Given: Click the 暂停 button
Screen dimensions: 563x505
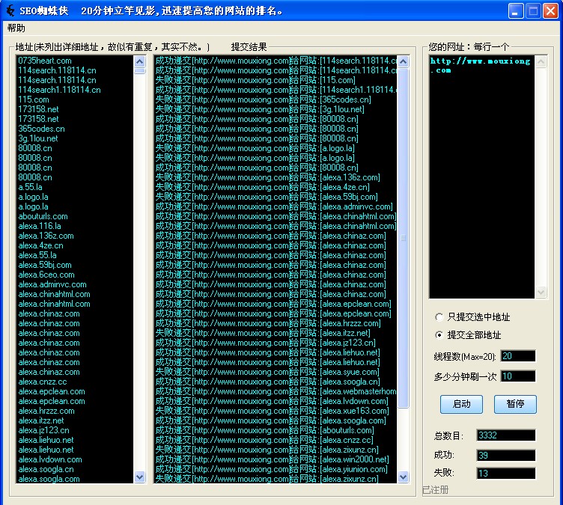Looking at the screenshot, I should point(515,404).
